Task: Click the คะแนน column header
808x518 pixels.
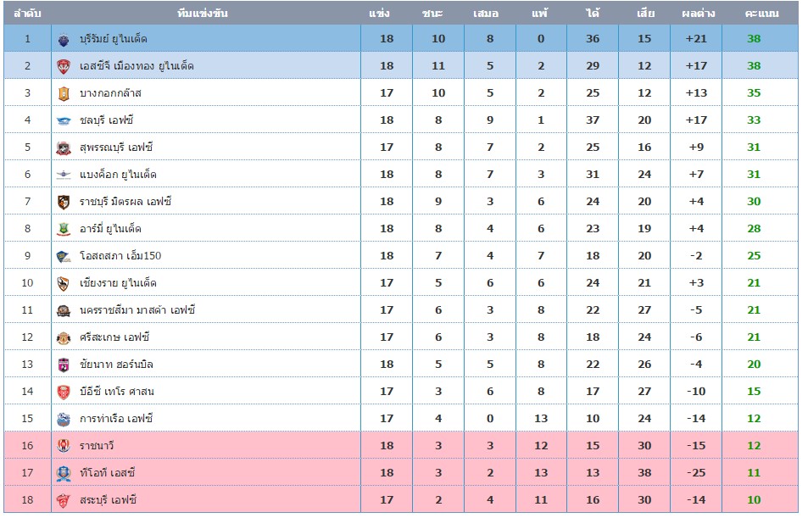Action: click(x=761, y=13)
